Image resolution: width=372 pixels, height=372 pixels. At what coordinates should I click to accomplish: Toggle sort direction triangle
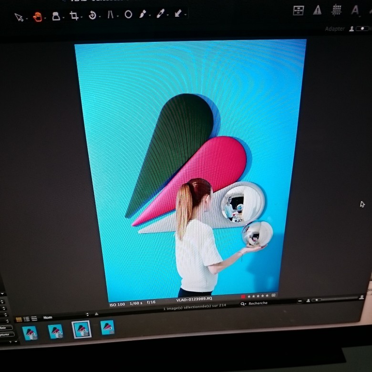pyautogui.click(x=96, y=314)
